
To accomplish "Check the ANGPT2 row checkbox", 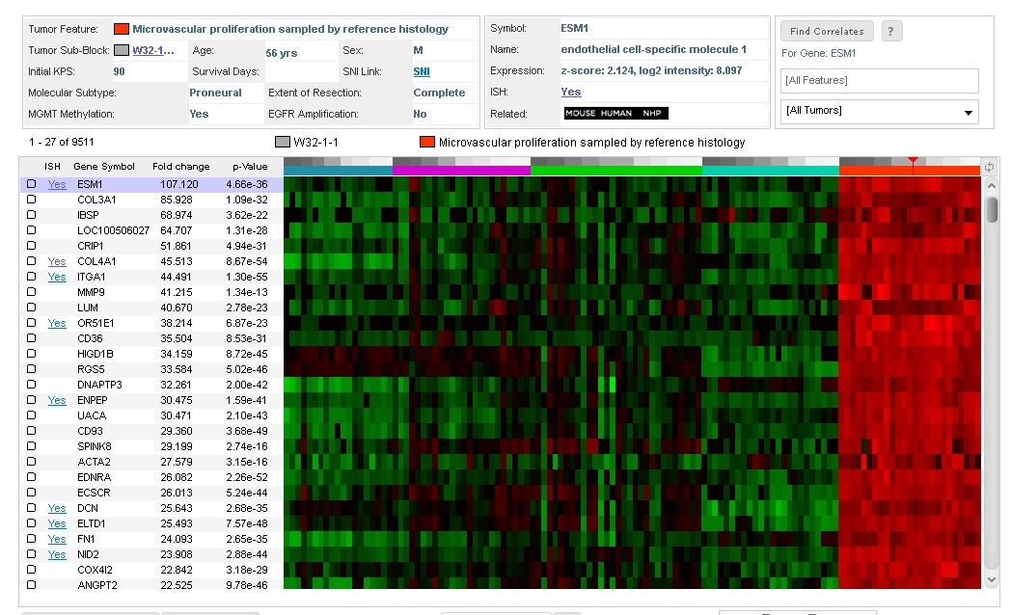I will point(31,585).
